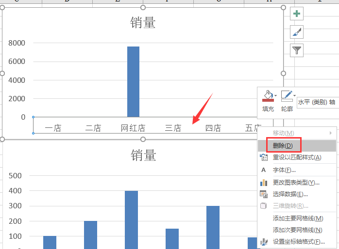Click the top-center chart resize handle
Image resolution: width=339 pixels, height=249 pixels.
point(143,8)
